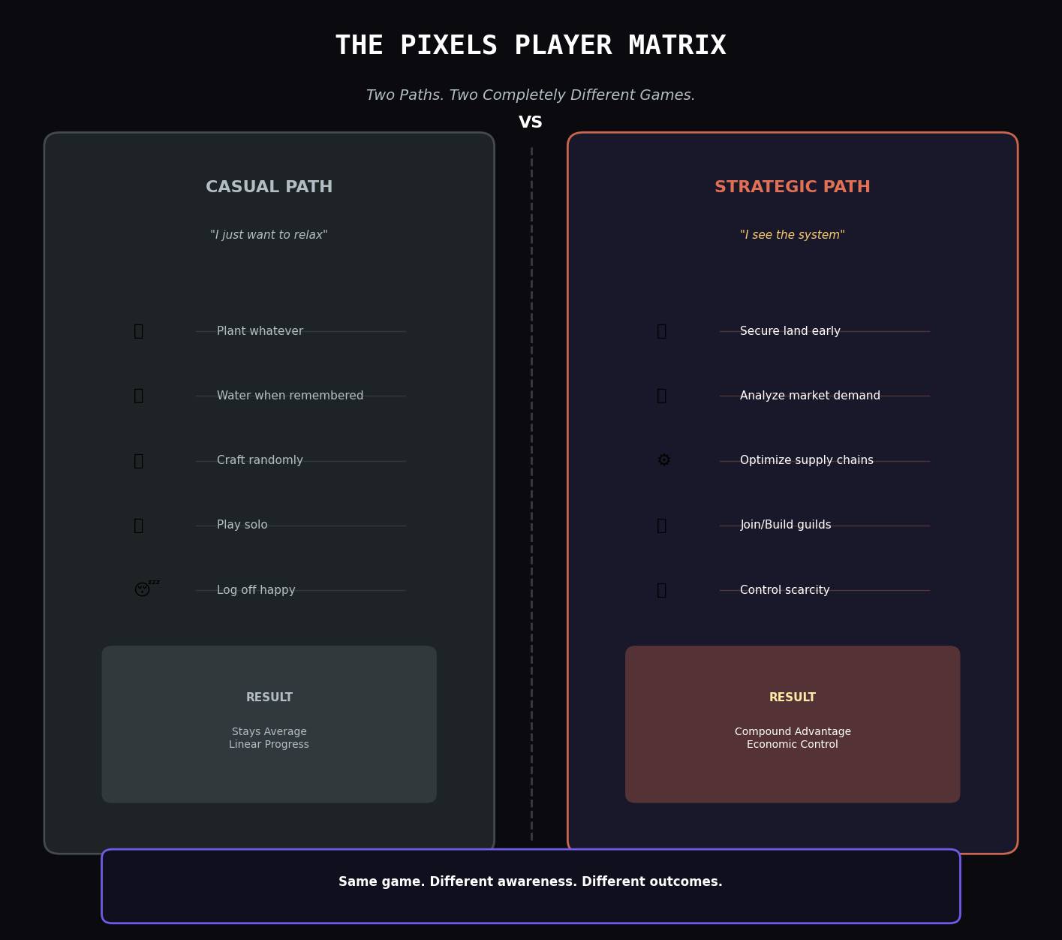Click the icon beside Secure land early

click(662, 331)
